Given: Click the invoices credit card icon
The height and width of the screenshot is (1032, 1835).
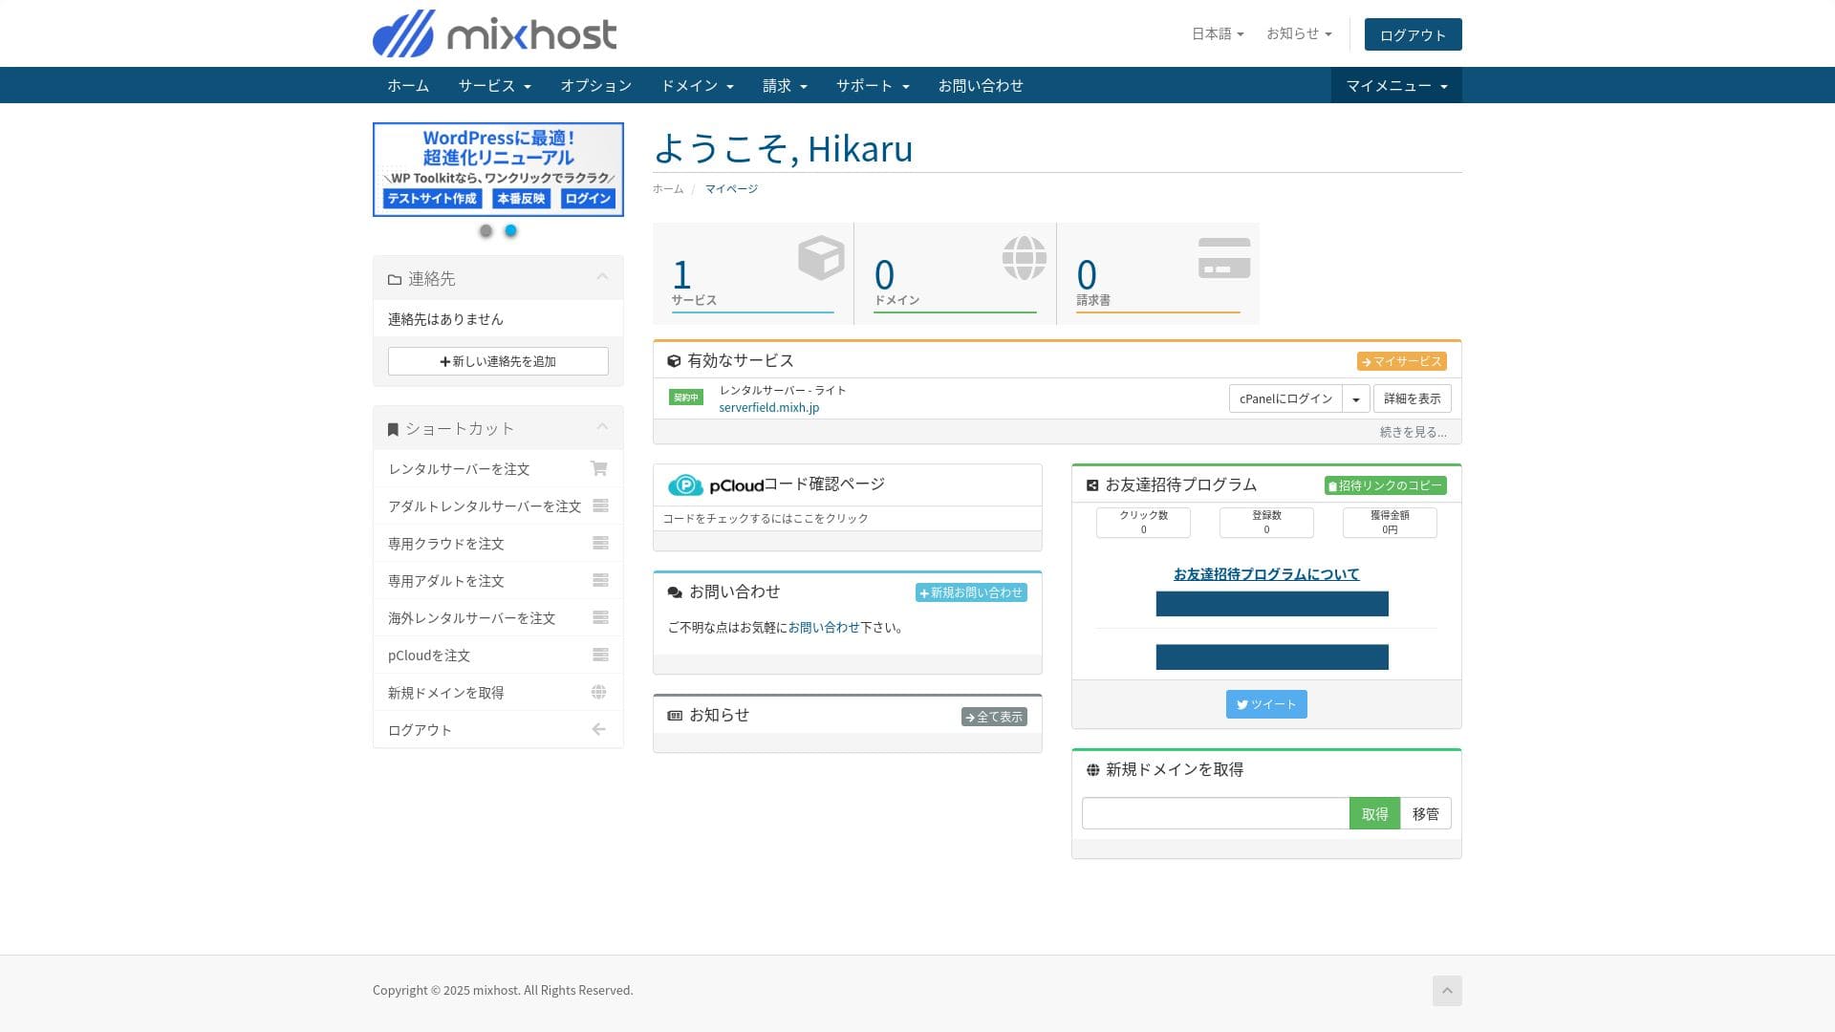Looking at the screenshot, I should 1223,258.
